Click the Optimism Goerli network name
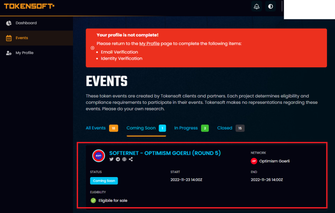335x213 pixels. point(274,161)
